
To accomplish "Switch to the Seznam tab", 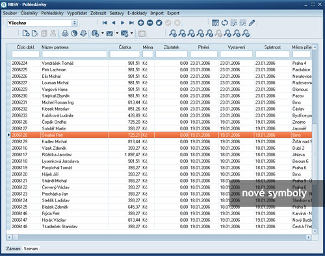I will click(x=31, y=249).
